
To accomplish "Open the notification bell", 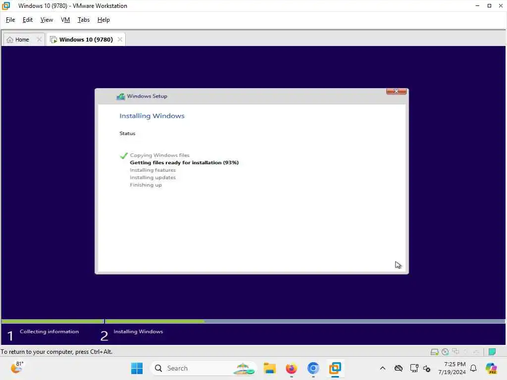I will tap(473, 368).
